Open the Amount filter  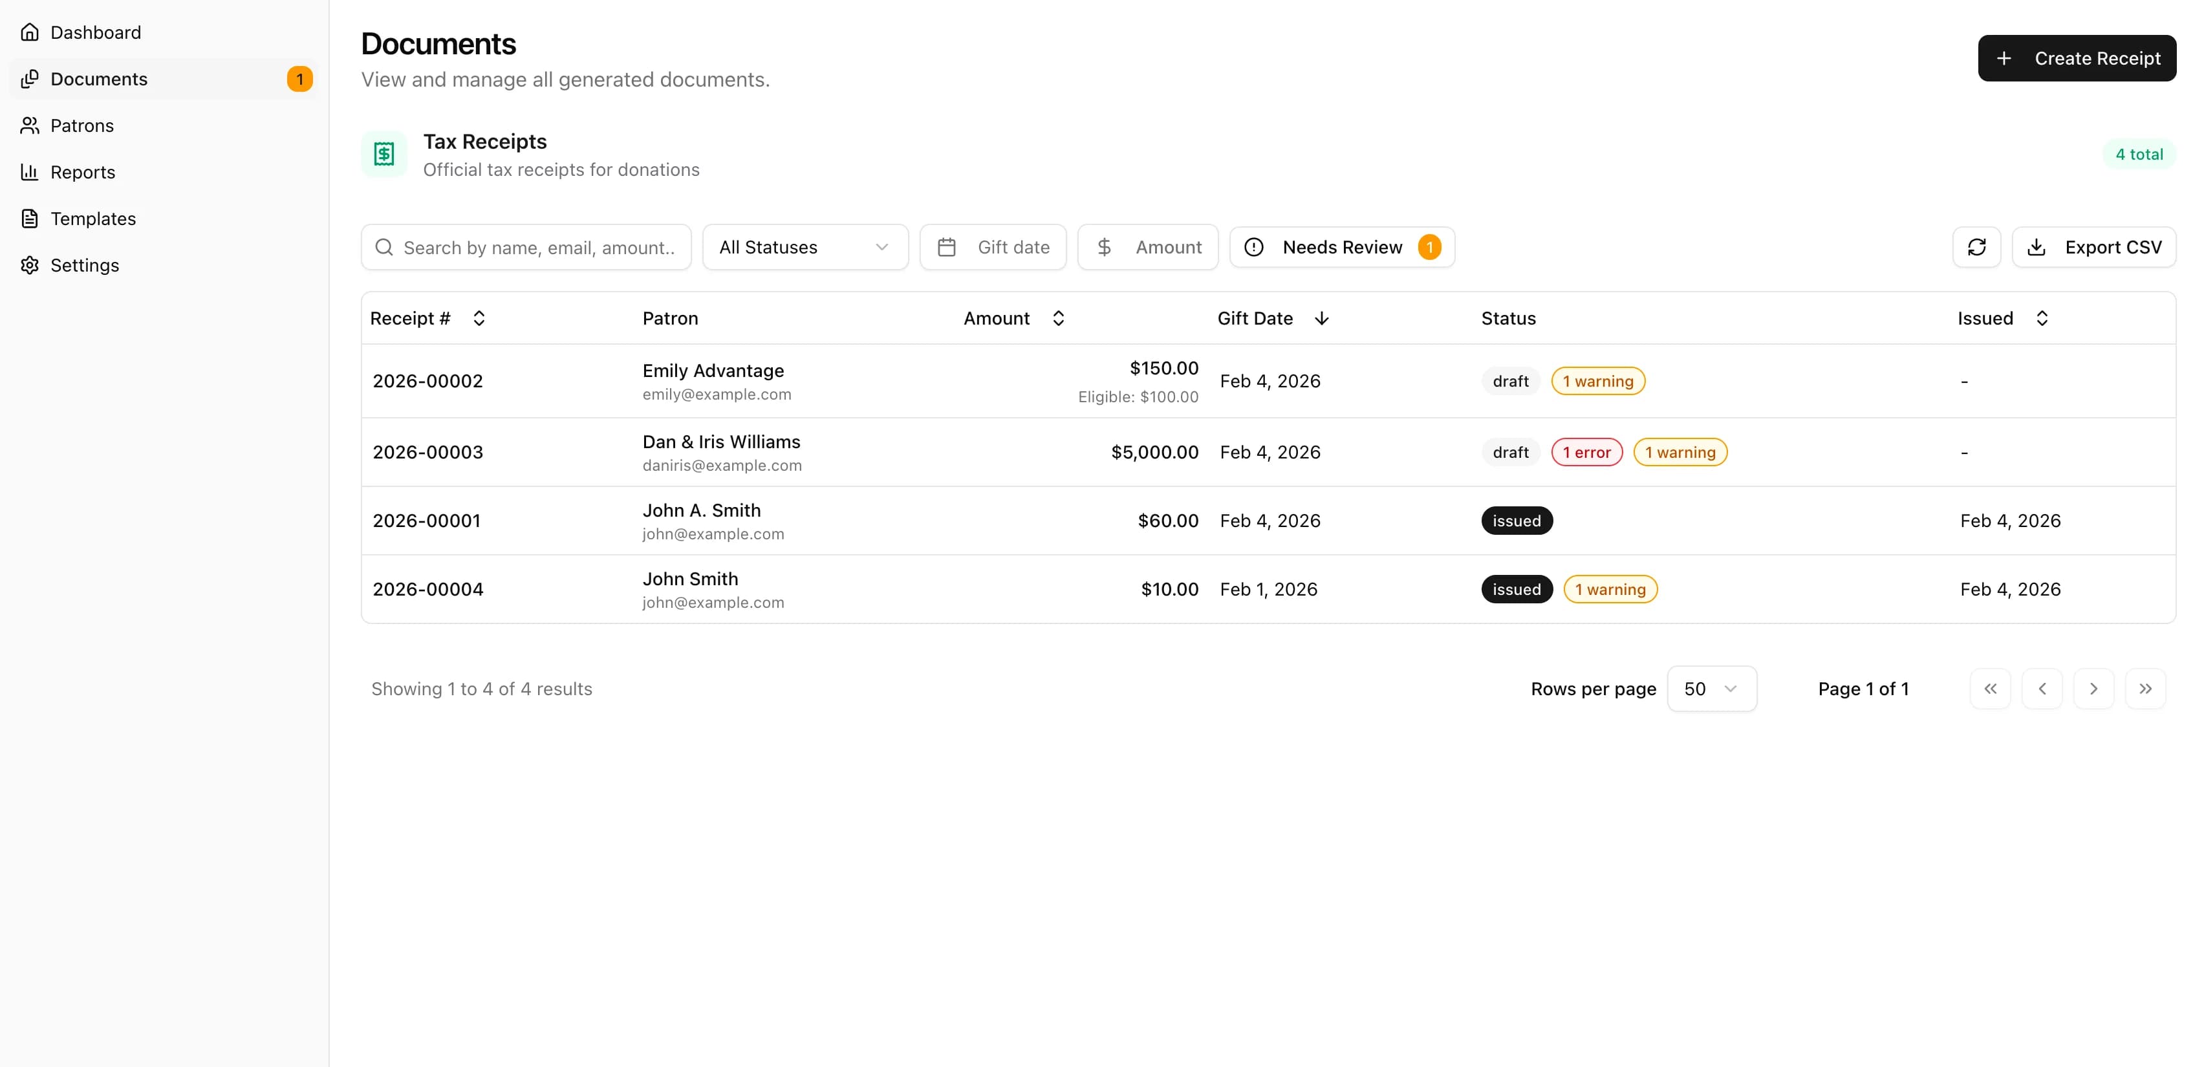point(1148,246)
